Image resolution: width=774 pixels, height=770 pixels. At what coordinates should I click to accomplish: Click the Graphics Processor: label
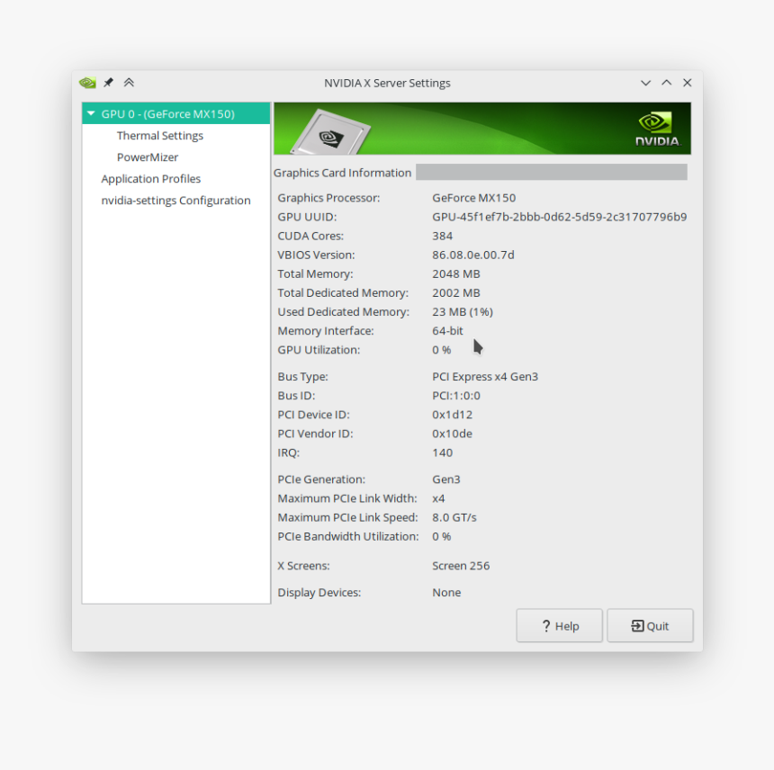pos(328,198)
